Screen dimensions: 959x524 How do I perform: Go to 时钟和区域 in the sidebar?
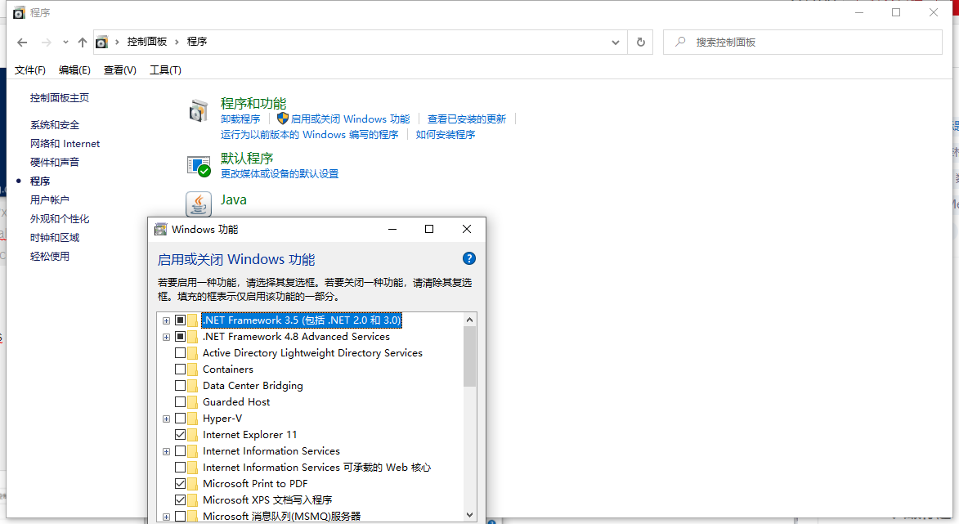55,238
